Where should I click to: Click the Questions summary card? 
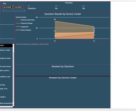(32, 7)
